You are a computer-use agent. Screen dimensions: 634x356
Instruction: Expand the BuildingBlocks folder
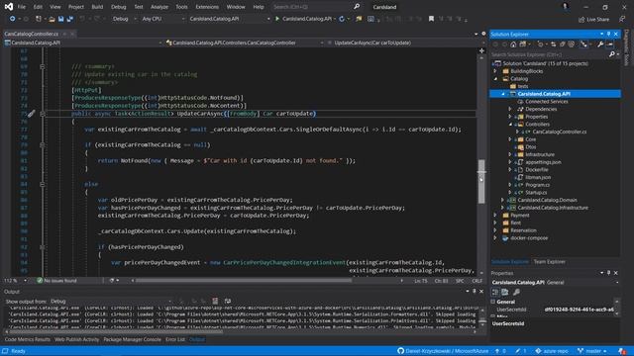(495, 71)
